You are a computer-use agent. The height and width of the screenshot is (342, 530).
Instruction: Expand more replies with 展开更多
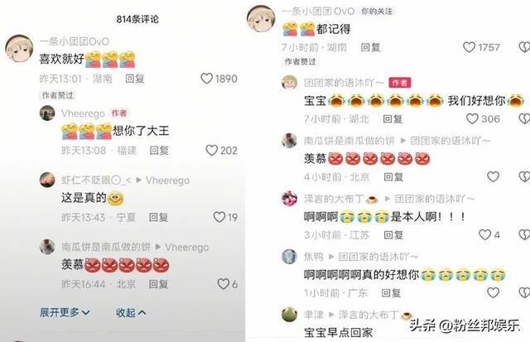tap(65, 312)
